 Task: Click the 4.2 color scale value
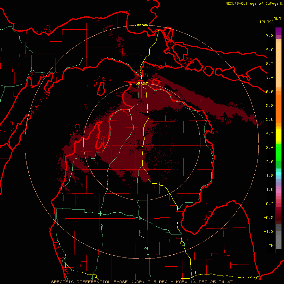click(x=270, y=134)
